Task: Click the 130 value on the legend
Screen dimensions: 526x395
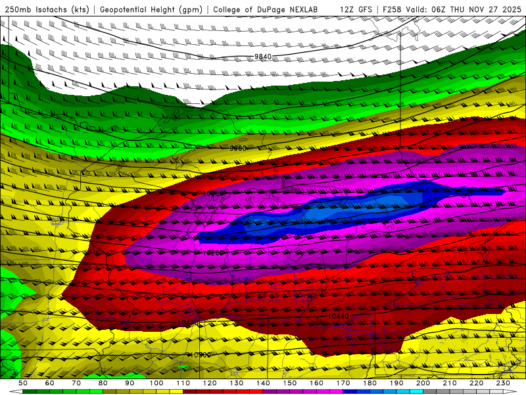Action: coord(237,383)
